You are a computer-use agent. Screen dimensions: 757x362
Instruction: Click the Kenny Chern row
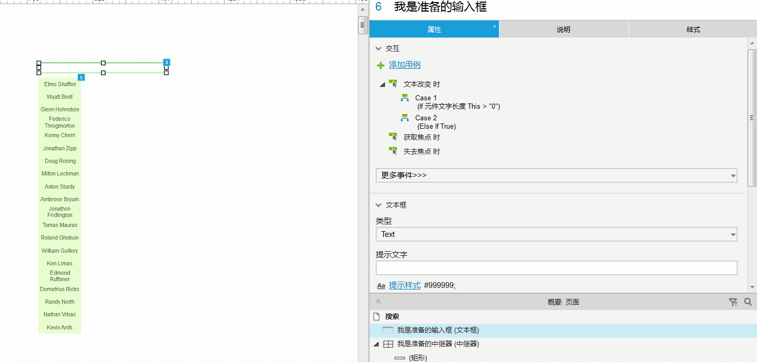pos(60,135)
